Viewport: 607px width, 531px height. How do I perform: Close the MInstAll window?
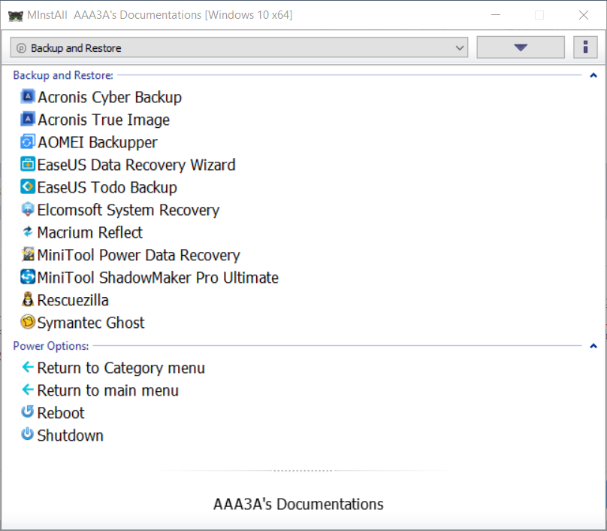point(584,15)
